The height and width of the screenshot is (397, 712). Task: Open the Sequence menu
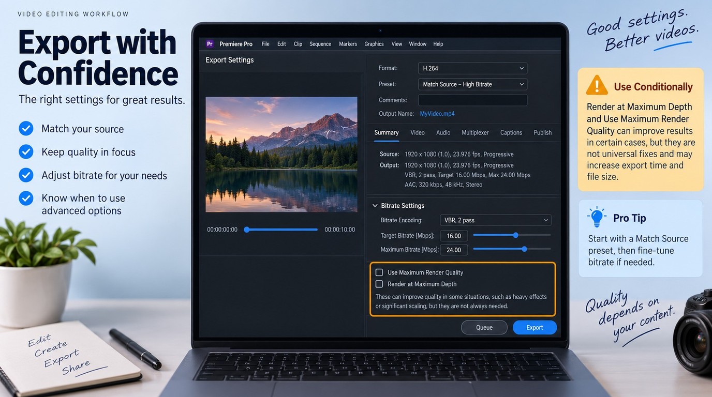point(320,44)
